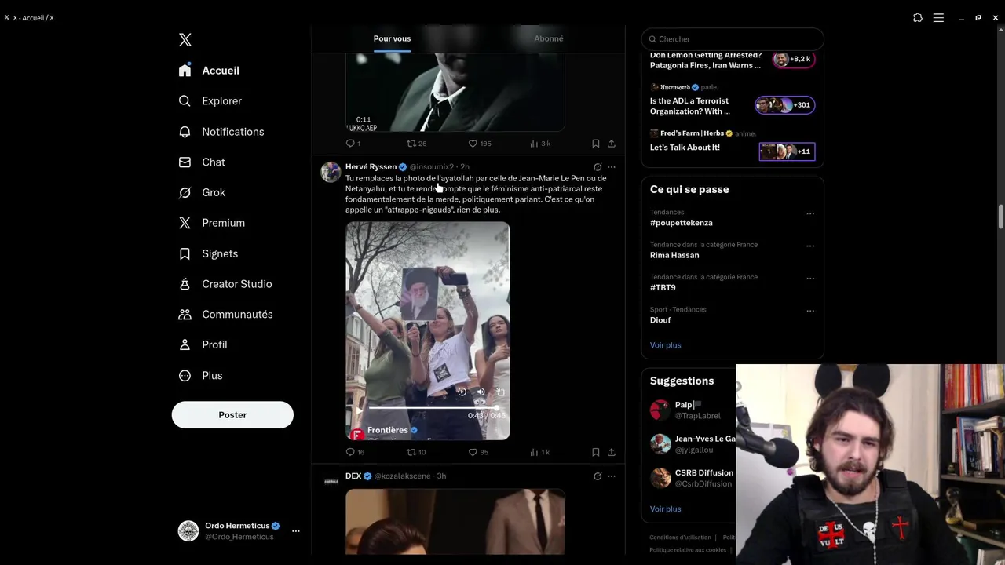The height and width of the screenshot is (565, 1005).
Task: Open Grok in the sidebar
Action: coord(202,192)
